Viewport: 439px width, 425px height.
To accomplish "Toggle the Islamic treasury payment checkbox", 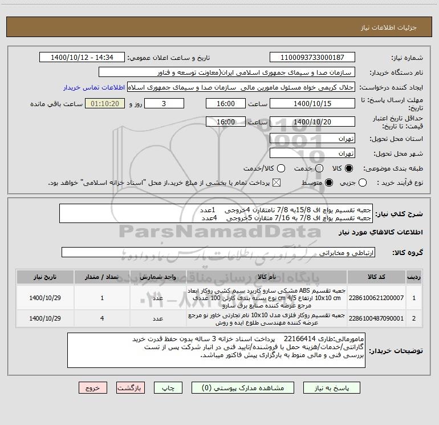I will coord(277,183).
